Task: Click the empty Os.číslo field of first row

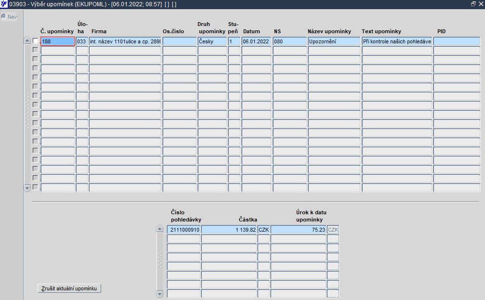Action: tap(179, 41)
